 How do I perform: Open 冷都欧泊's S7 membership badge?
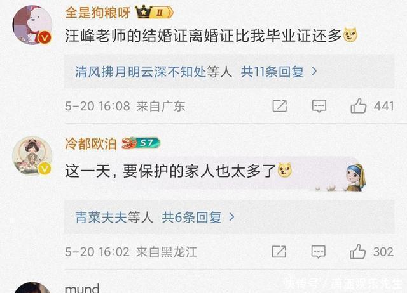click(141, 143)
